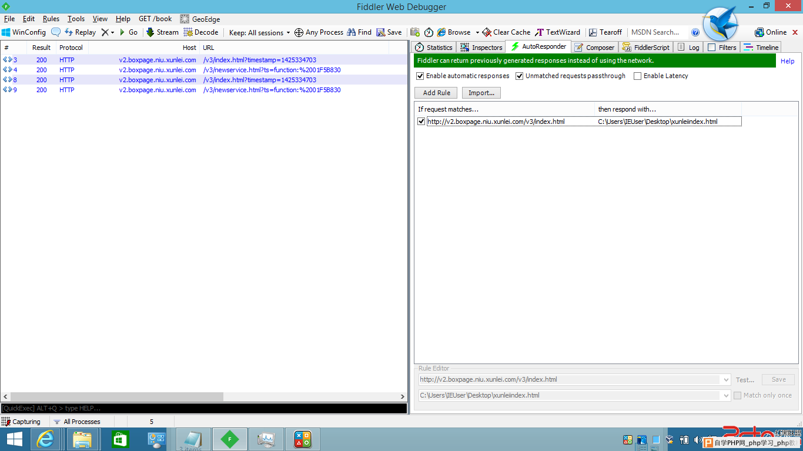This screenshot has height=451, width=803.
Task: Open the File menu
Action: (x=9, y=19)
